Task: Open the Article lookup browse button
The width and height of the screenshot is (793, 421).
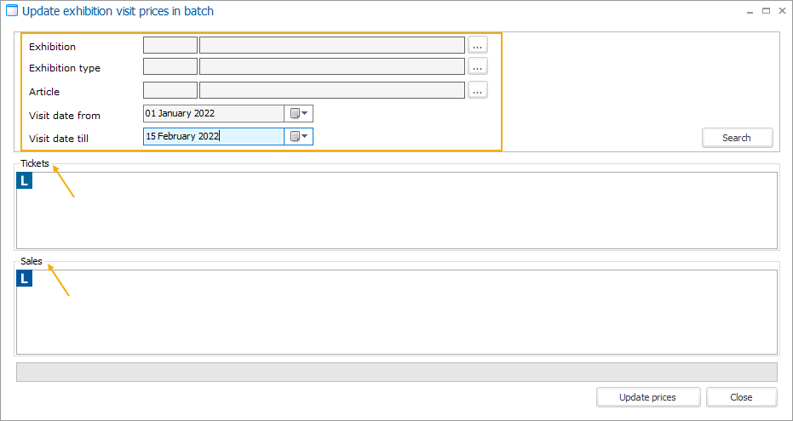Action: pos(477,90)
